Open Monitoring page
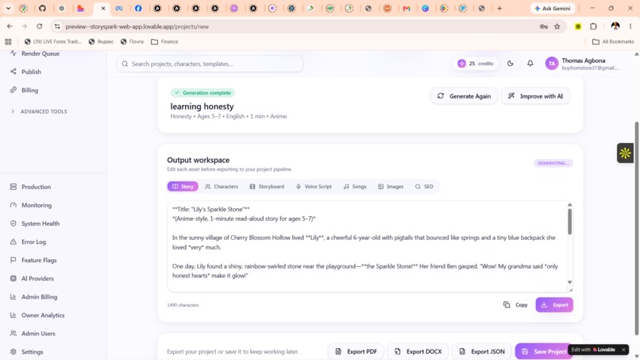This screenshot has width=640, height=360. pos(31,205)
